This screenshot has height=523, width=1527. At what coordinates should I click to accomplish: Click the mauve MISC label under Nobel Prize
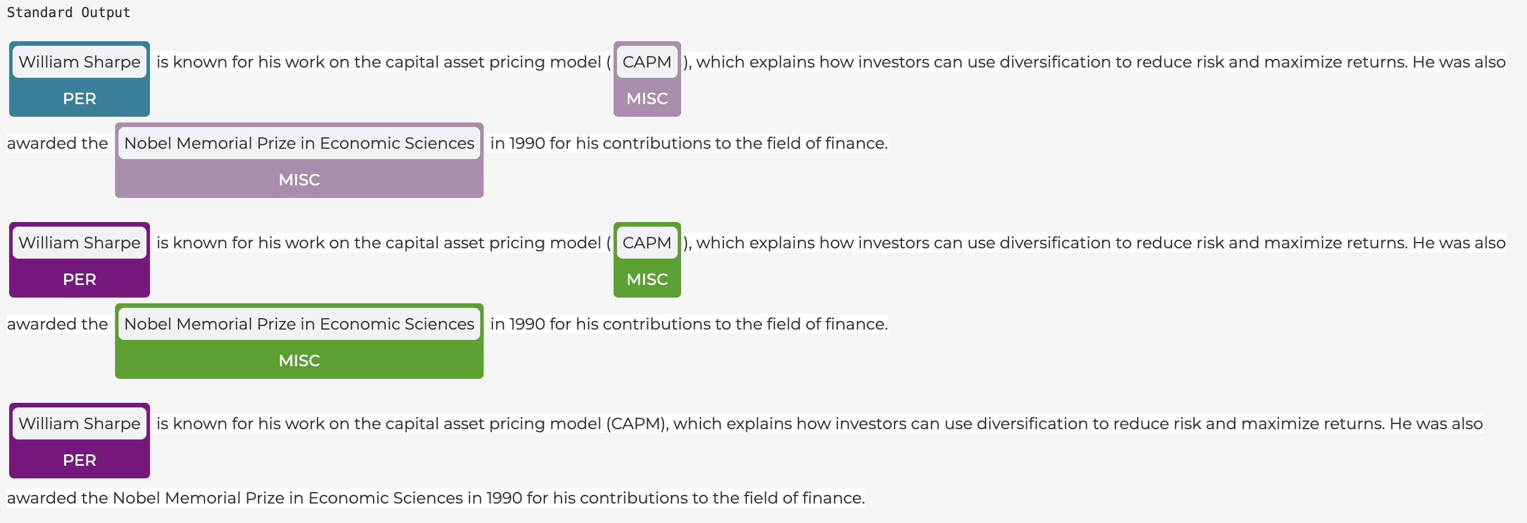pyautogui.click(x=299, y=180)
